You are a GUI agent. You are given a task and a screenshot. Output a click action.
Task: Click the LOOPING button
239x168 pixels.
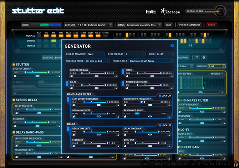[183, 57]
